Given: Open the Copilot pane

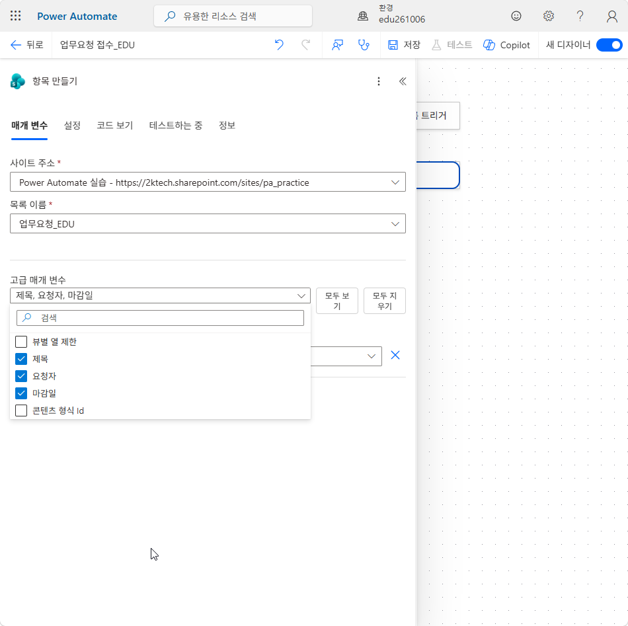Looking at the screenshot, I should click(x=506, y=45).
